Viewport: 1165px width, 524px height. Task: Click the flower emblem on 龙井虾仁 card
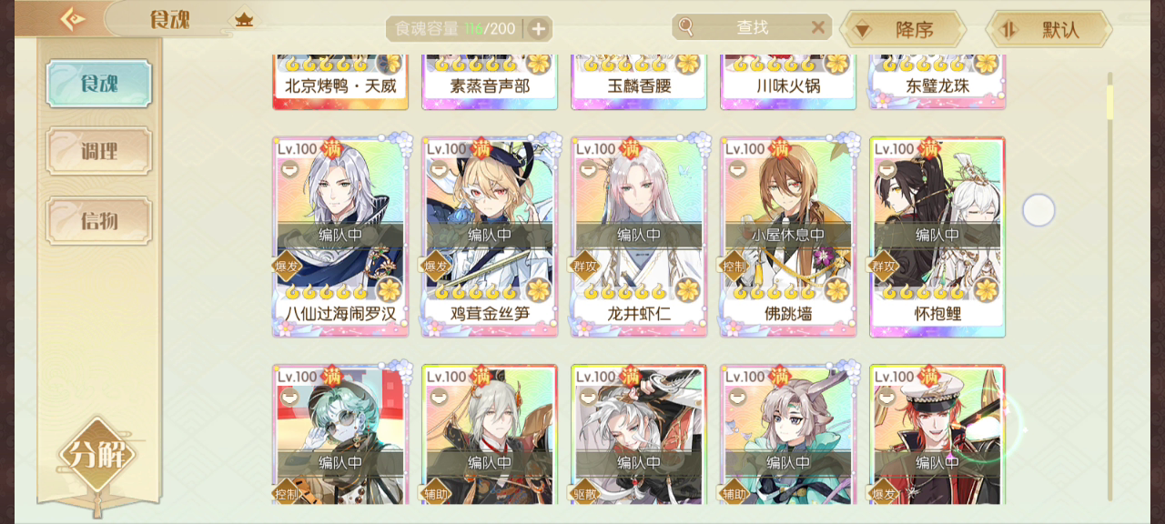688,290
